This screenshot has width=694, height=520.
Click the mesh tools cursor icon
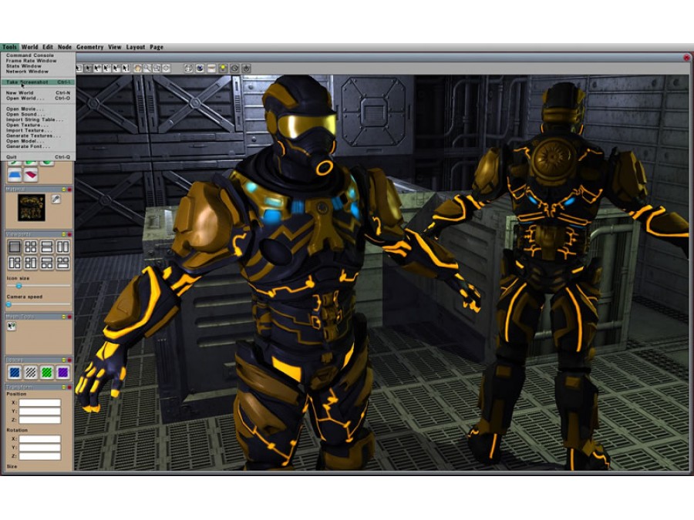point(12,327)
